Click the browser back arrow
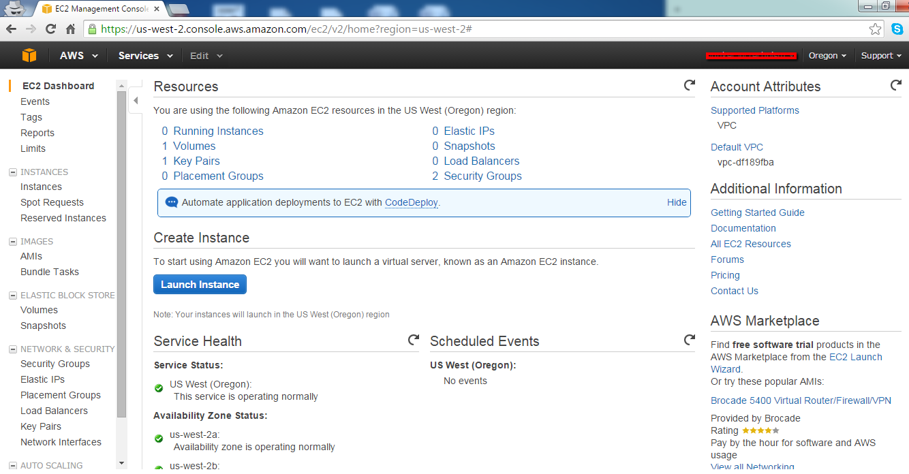 click(12, 29)
